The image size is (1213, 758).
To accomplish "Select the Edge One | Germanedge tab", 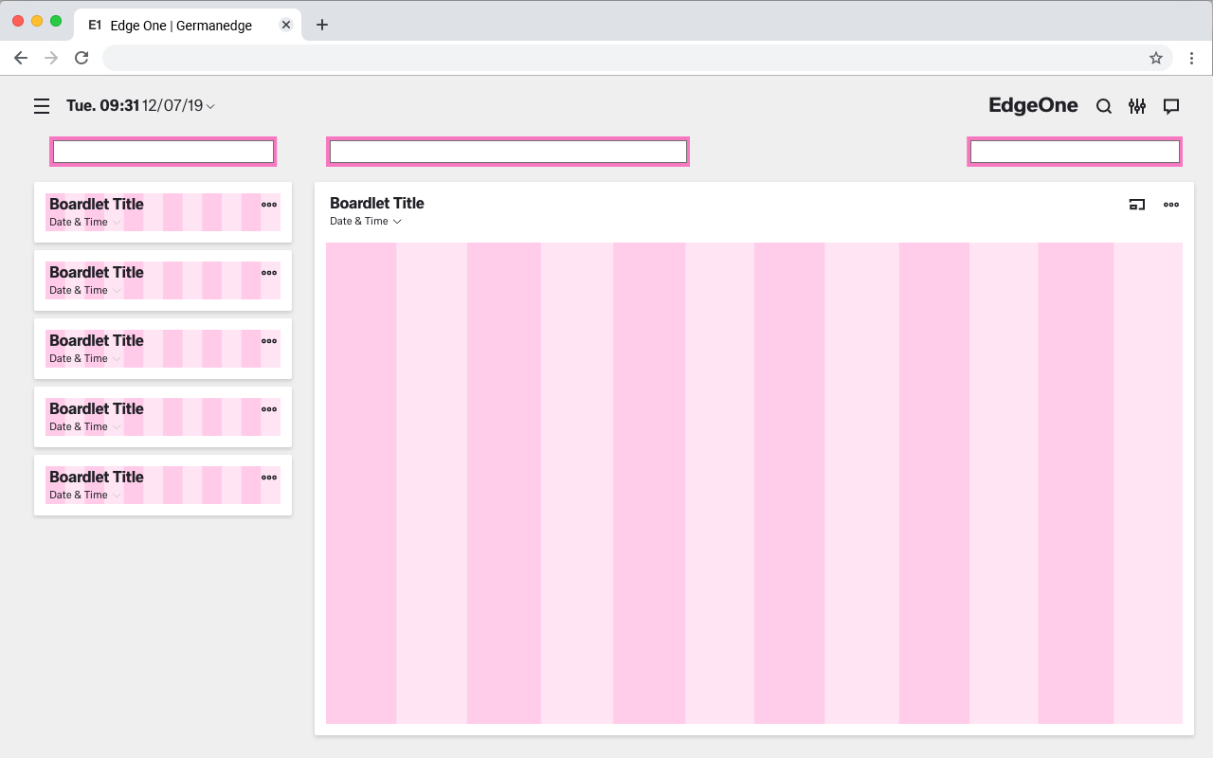I will click(x=180, y=26).
